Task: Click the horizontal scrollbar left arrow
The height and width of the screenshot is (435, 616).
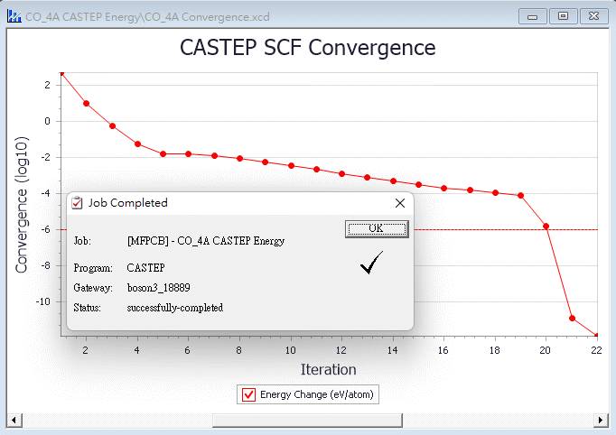Action: coord(14,421)
